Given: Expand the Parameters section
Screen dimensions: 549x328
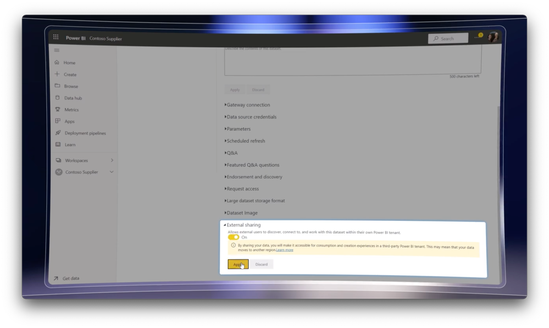Looking at the screenshot, I should click(x=238, y=129).
